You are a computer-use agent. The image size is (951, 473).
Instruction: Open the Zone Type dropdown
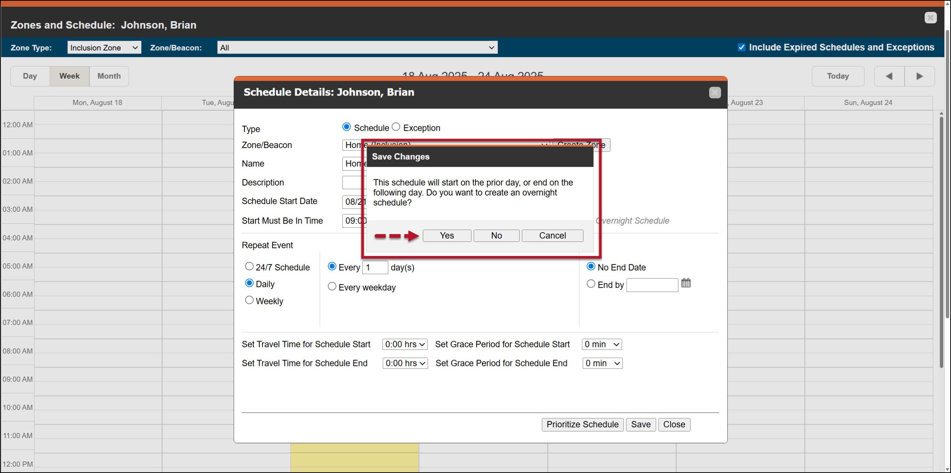click(x=104, y=48)
